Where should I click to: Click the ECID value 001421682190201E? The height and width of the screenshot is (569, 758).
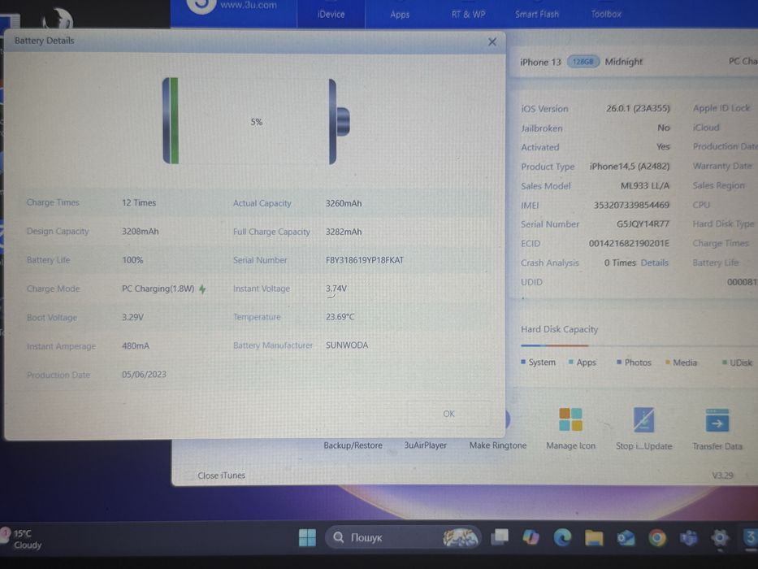tap(629, 243)
